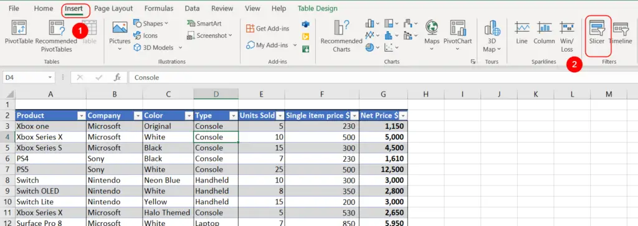Open the Units Sold filter dropdown
This screenshot has width=638, height=226.
click(280, 116)
